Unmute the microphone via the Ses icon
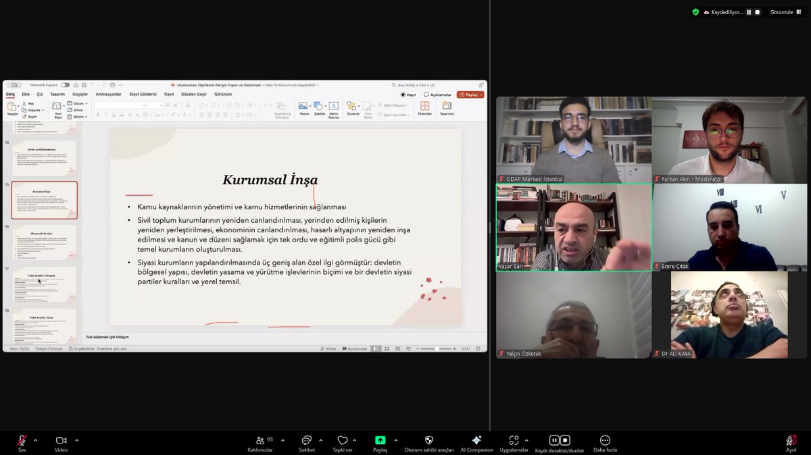Viewport: 811px width, 455px height. click(22, 440)
